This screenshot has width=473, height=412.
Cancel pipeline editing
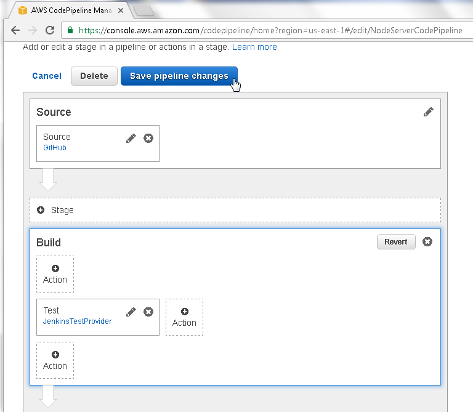click(47, 76)
